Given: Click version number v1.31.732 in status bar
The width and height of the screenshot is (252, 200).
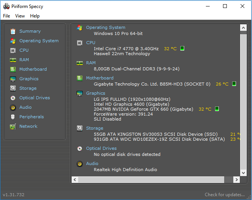Looking at the screenshot, I should [x=14, y=195].
